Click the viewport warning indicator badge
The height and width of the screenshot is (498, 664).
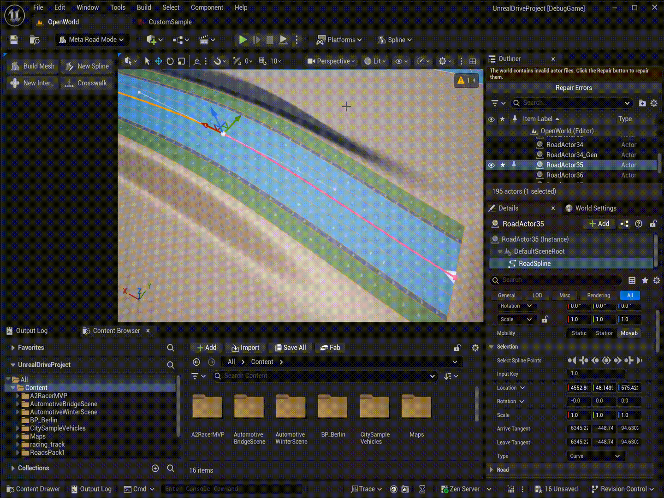coord(466,80)
